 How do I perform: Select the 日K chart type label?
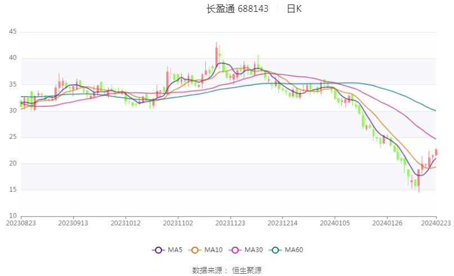(x=294, y=8)
